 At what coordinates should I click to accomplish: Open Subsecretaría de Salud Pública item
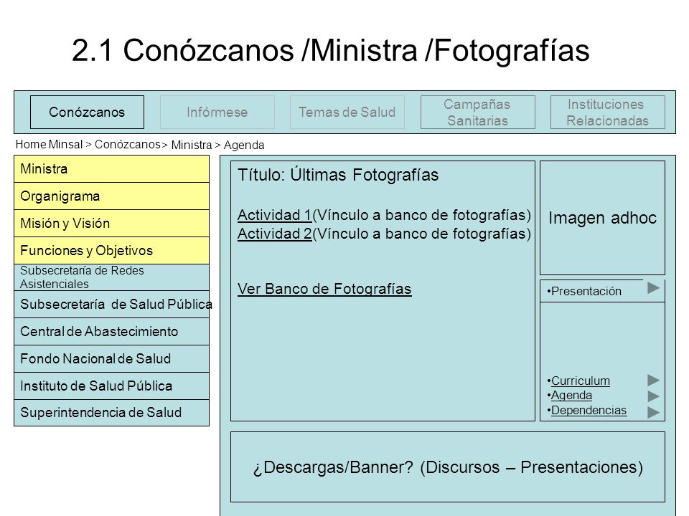pos(112,304)
